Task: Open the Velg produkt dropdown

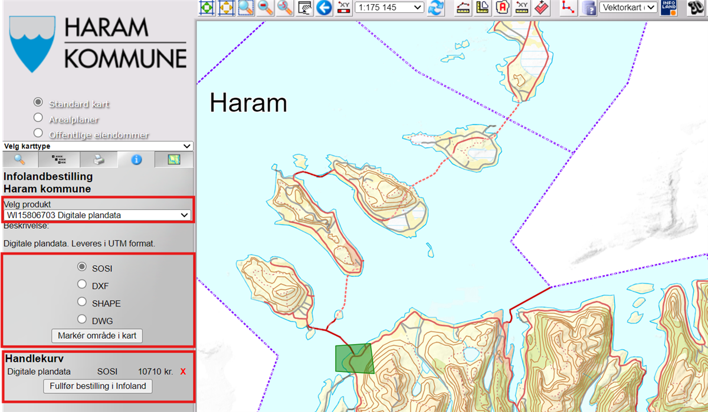Action: coord(97,215)
